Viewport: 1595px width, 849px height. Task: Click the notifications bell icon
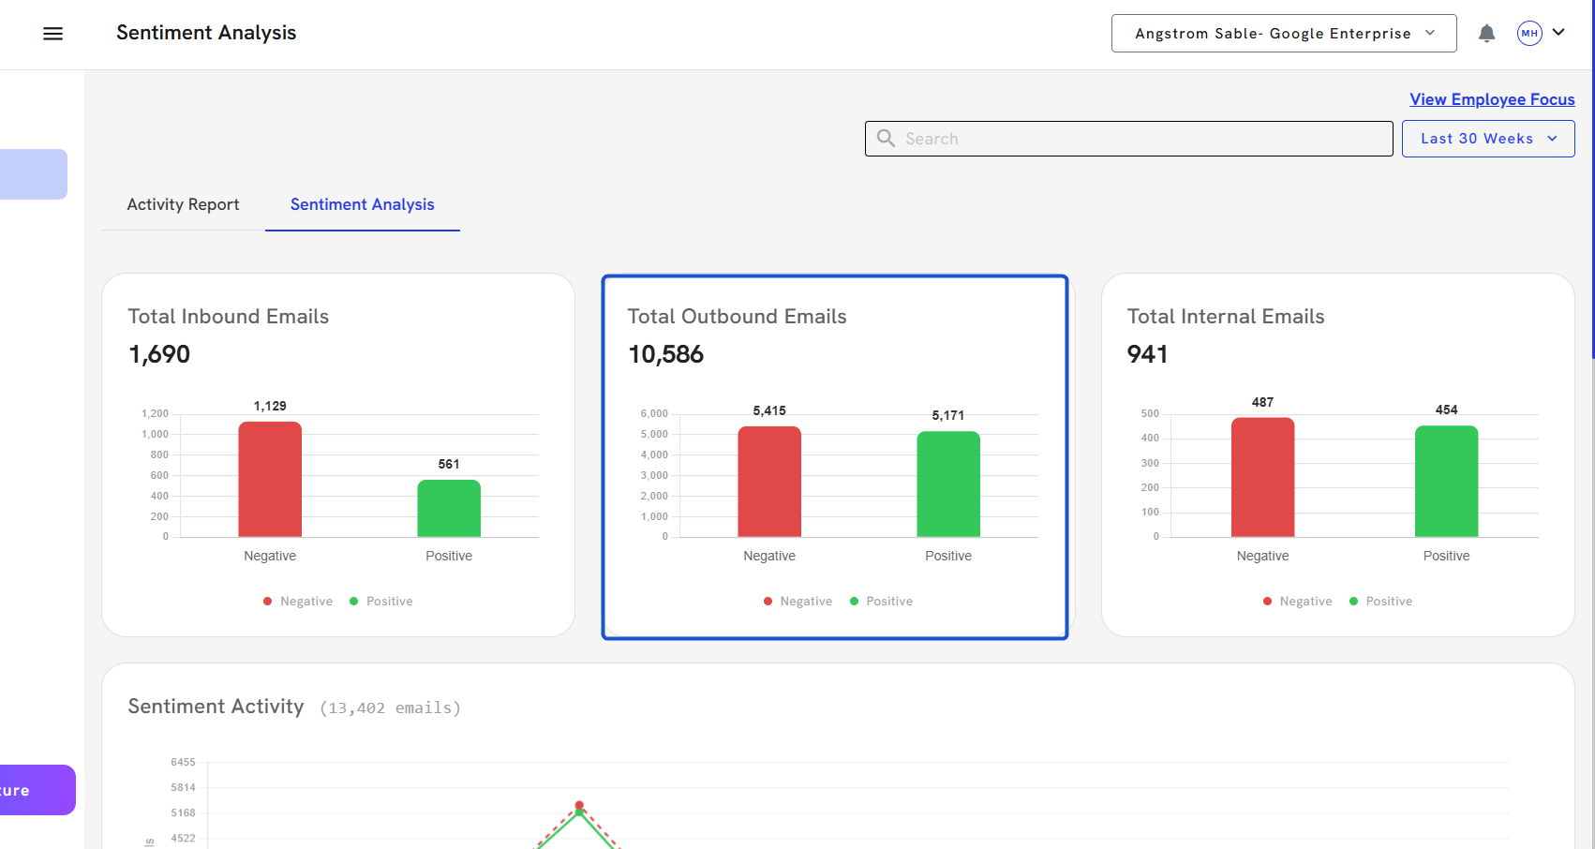point(1486,34)
